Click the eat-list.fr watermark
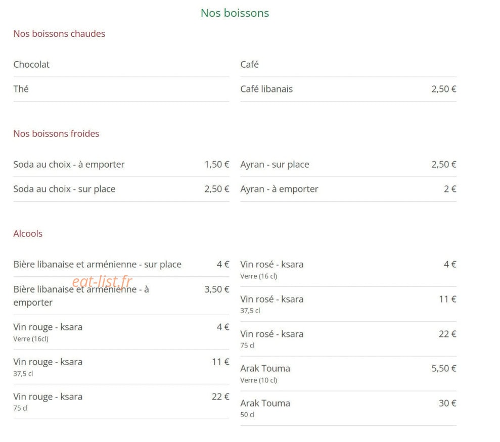This screenshot has width=500, height=442. [102, 281]
